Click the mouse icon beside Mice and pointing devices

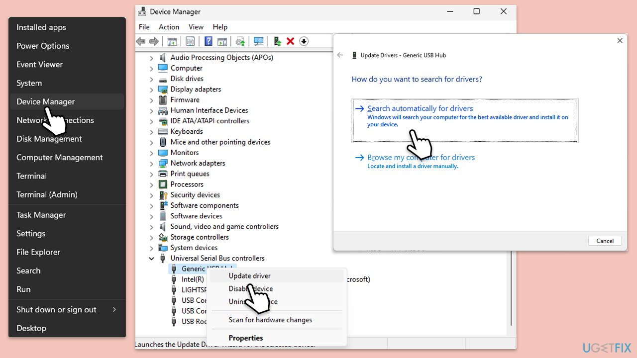click(x=163, y=142)
